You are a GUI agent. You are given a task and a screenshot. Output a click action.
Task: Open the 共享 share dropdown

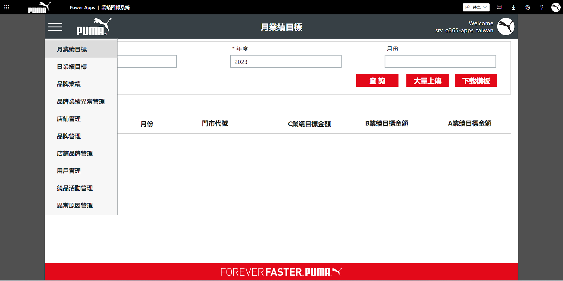tap(476, 7)
